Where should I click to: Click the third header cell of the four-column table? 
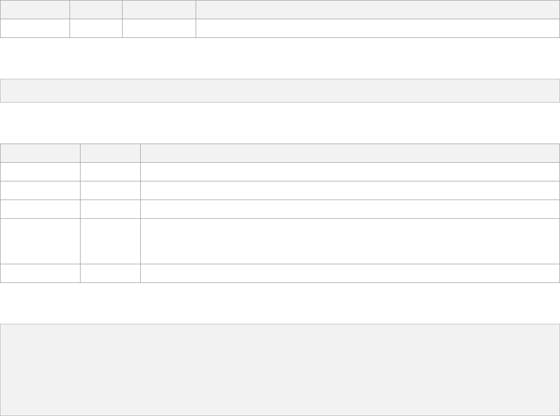click(159, 9)
